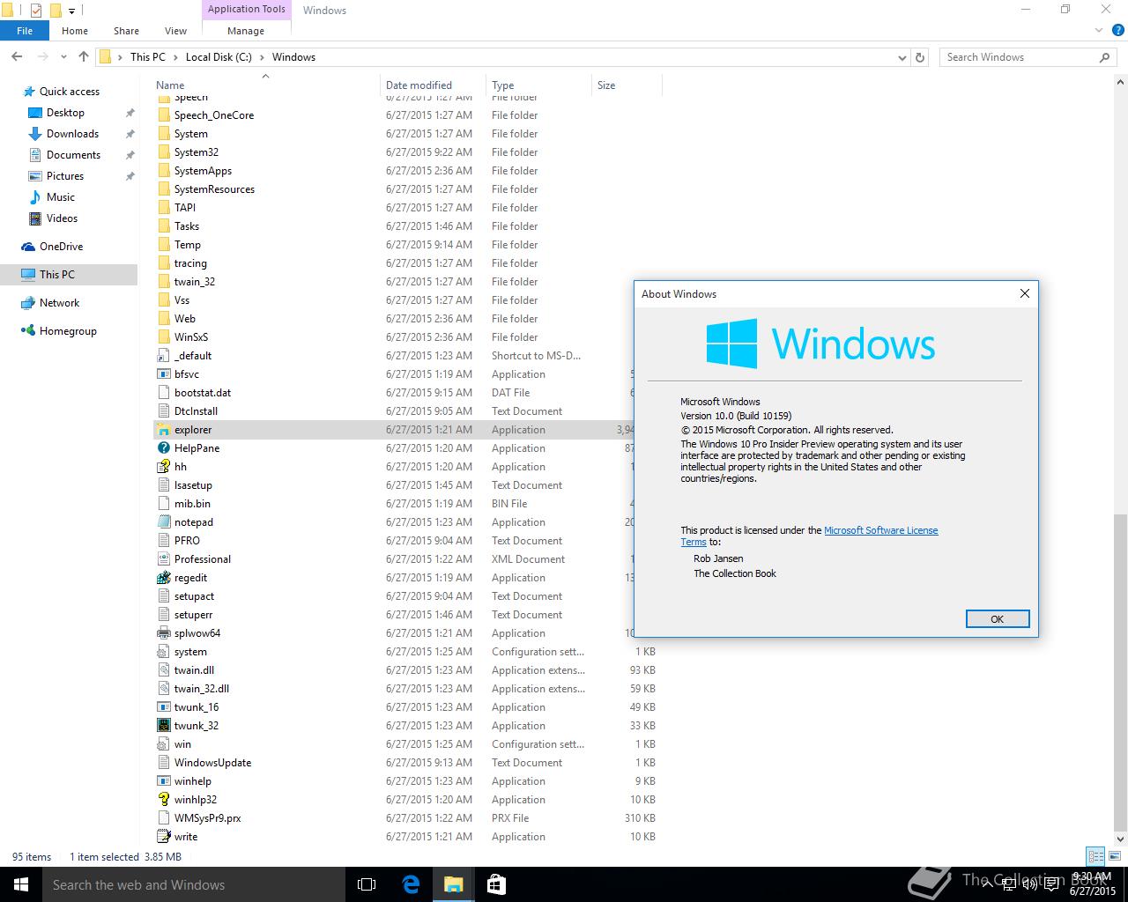This screenshot has height=902, width=1128.
Task: Switch to the Share ribbon tab
Action: tap(126, 31)
